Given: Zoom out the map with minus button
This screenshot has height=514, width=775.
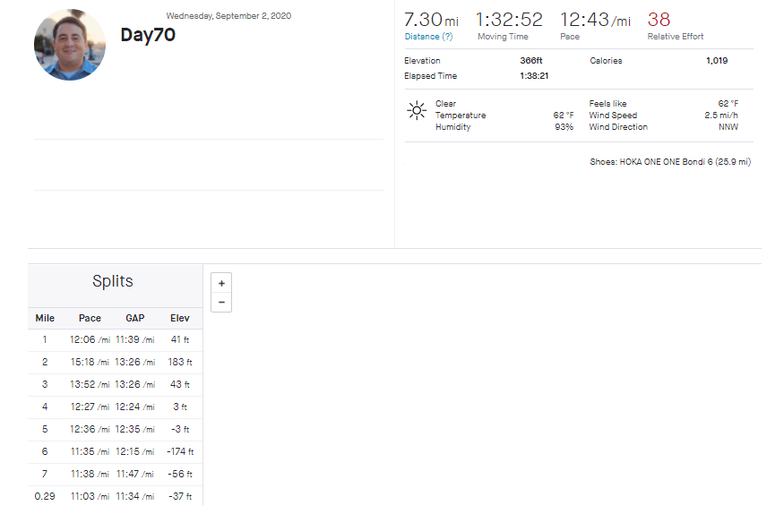Looking at the screenshot, I should pos(221,302).
